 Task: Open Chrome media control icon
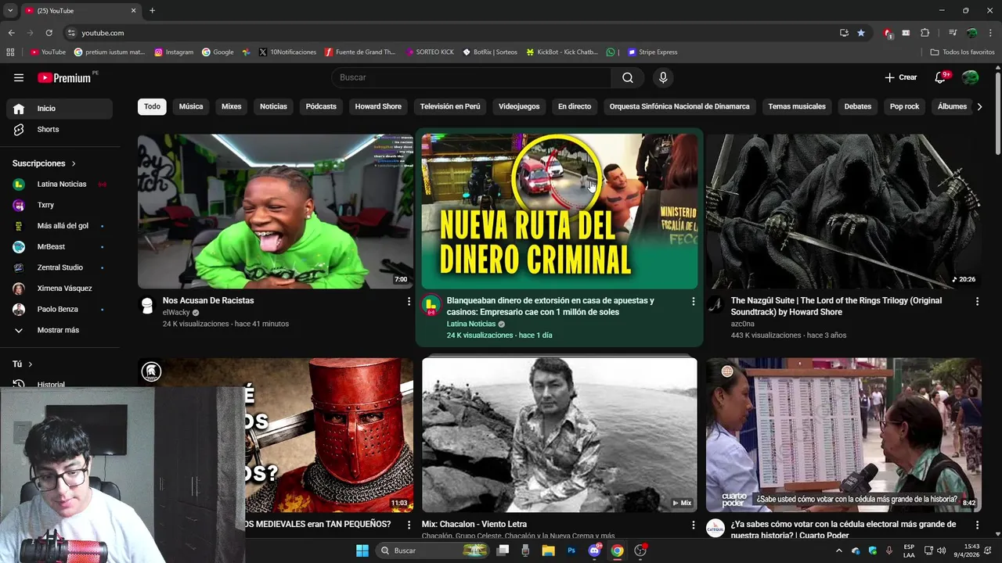(x=953, y=33)
